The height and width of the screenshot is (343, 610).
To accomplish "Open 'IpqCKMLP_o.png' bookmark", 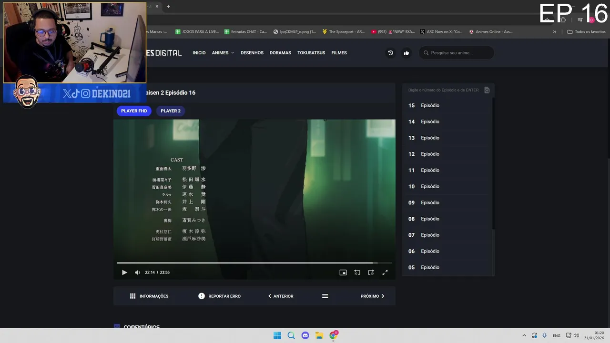I will point(295,32).
